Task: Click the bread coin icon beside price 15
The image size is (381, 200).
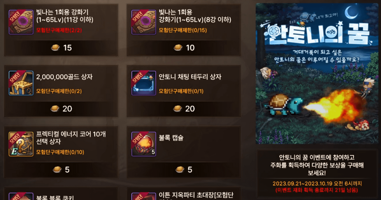Action: pyautogui.click(x=56, y=48)
